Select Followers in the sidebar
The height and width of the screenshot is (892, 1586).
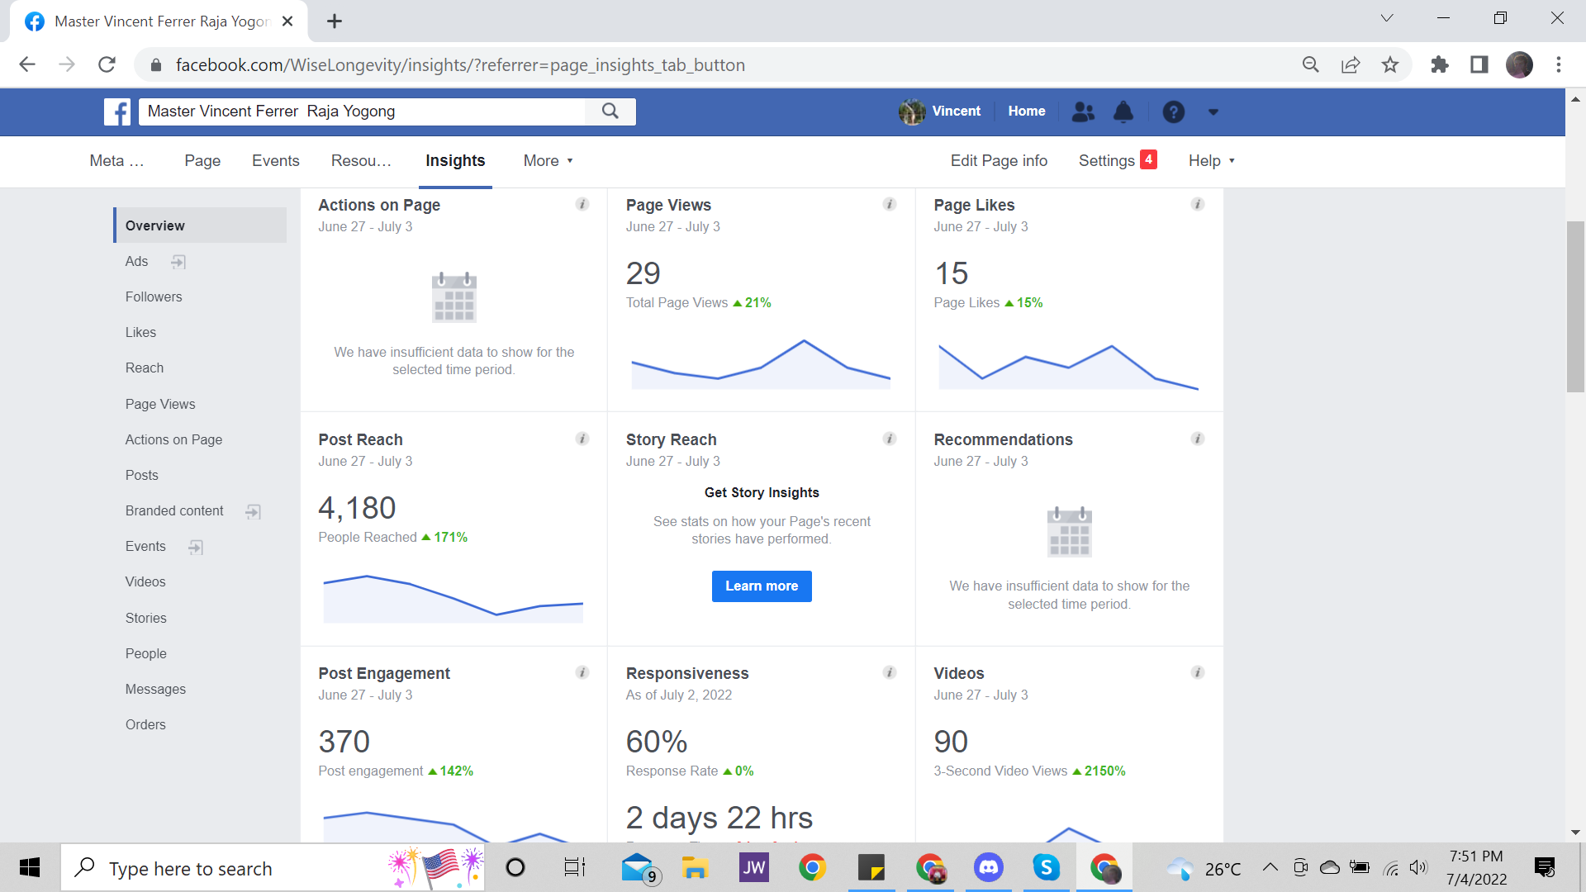[154, 297]
